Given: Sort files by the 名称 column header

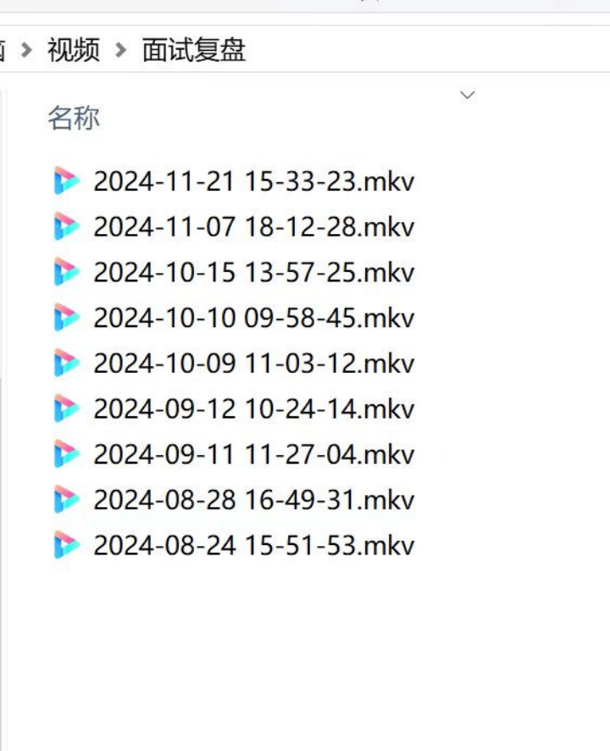Looking at the screenshot, I should pos(74,118).
